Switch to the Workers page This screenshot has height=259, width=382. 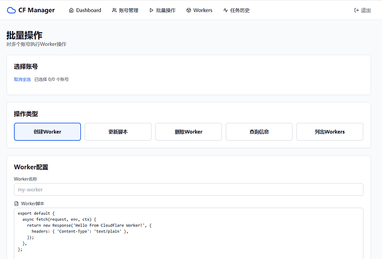pyautogui.click(x=199, y=10)
